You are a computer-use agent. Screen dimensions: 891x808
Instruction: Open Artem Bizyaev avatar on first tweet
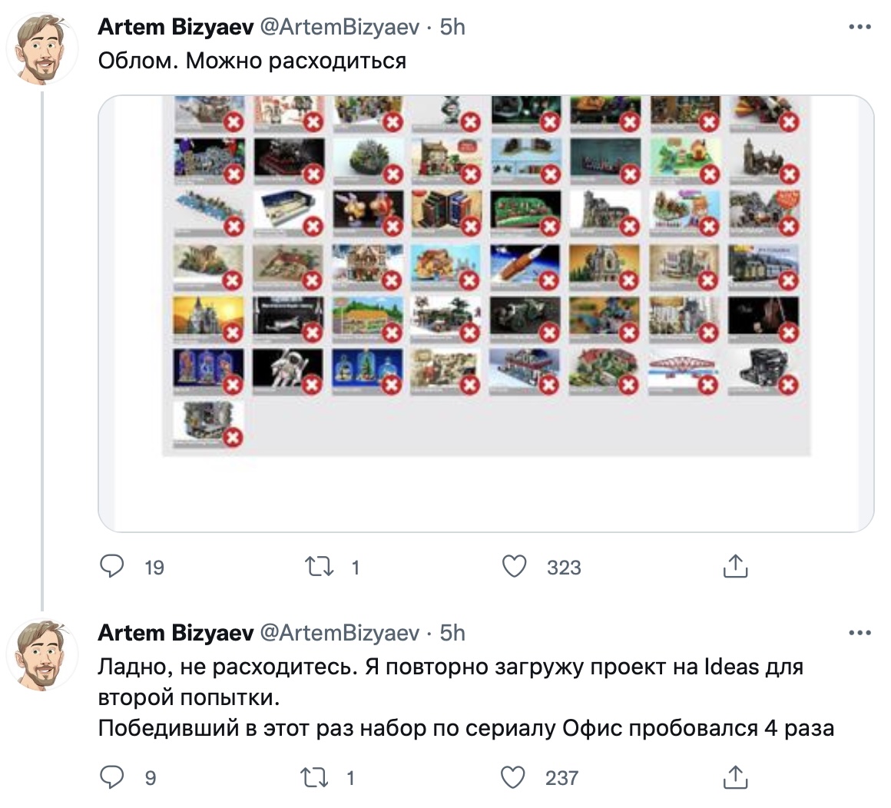click(x=42, y=49)
